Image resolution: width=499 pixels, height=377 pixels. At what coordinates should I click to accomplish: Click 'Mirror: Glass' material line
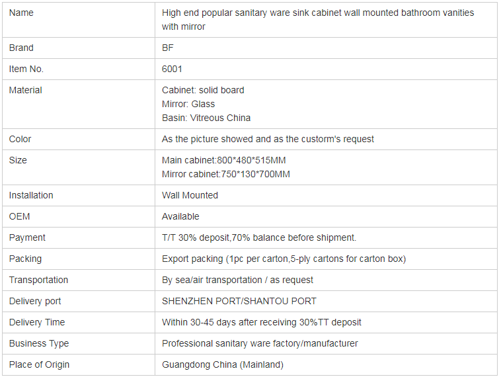(x=188, y=104)
